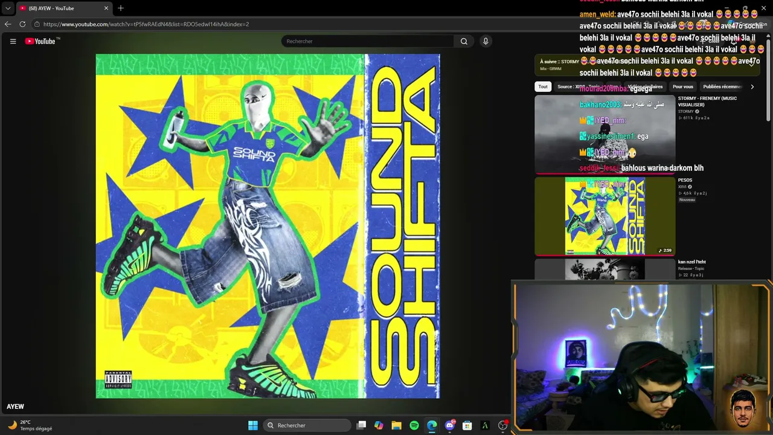Image resolution: width=773 pixels, height=435 pixels.
Task: Open a new browser tab
Action: point(121,8)
